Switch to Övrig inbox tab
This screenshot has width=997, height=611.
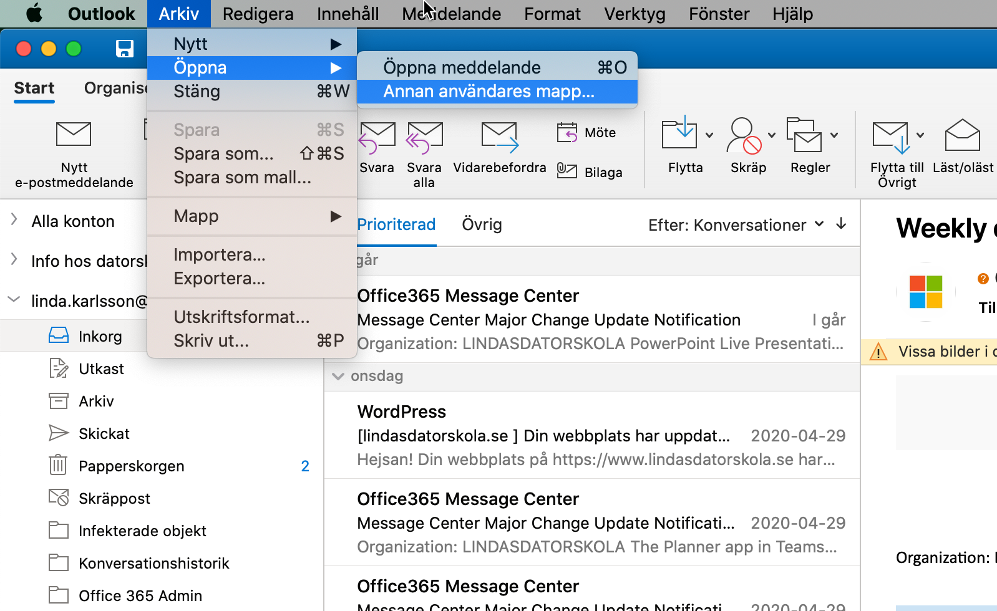click(x=482, y=224)
